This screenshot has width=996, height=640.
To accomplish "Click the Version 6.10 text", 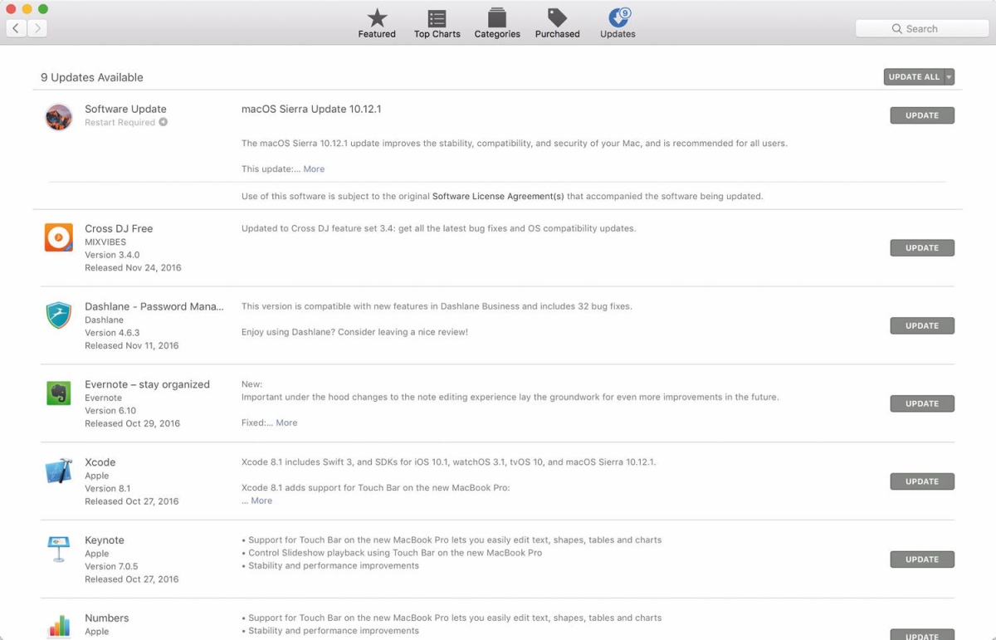I will [110, 411].
